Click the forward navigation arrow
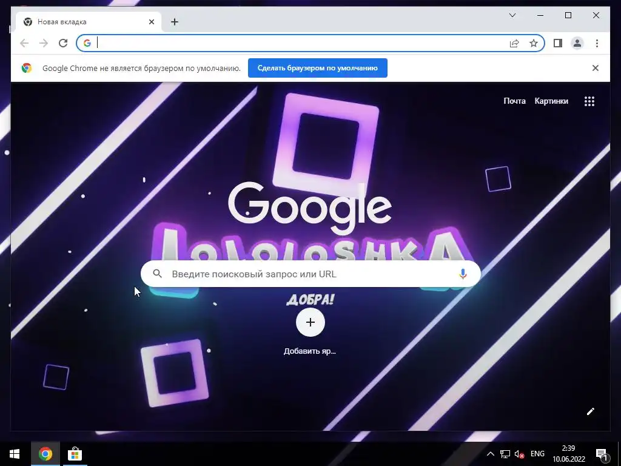 44,43
